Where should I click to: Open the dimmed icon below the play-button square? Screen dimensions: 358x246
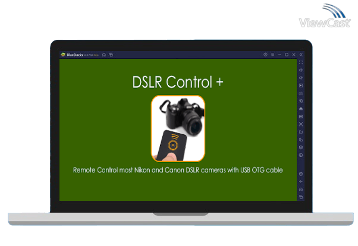(301, 93)
